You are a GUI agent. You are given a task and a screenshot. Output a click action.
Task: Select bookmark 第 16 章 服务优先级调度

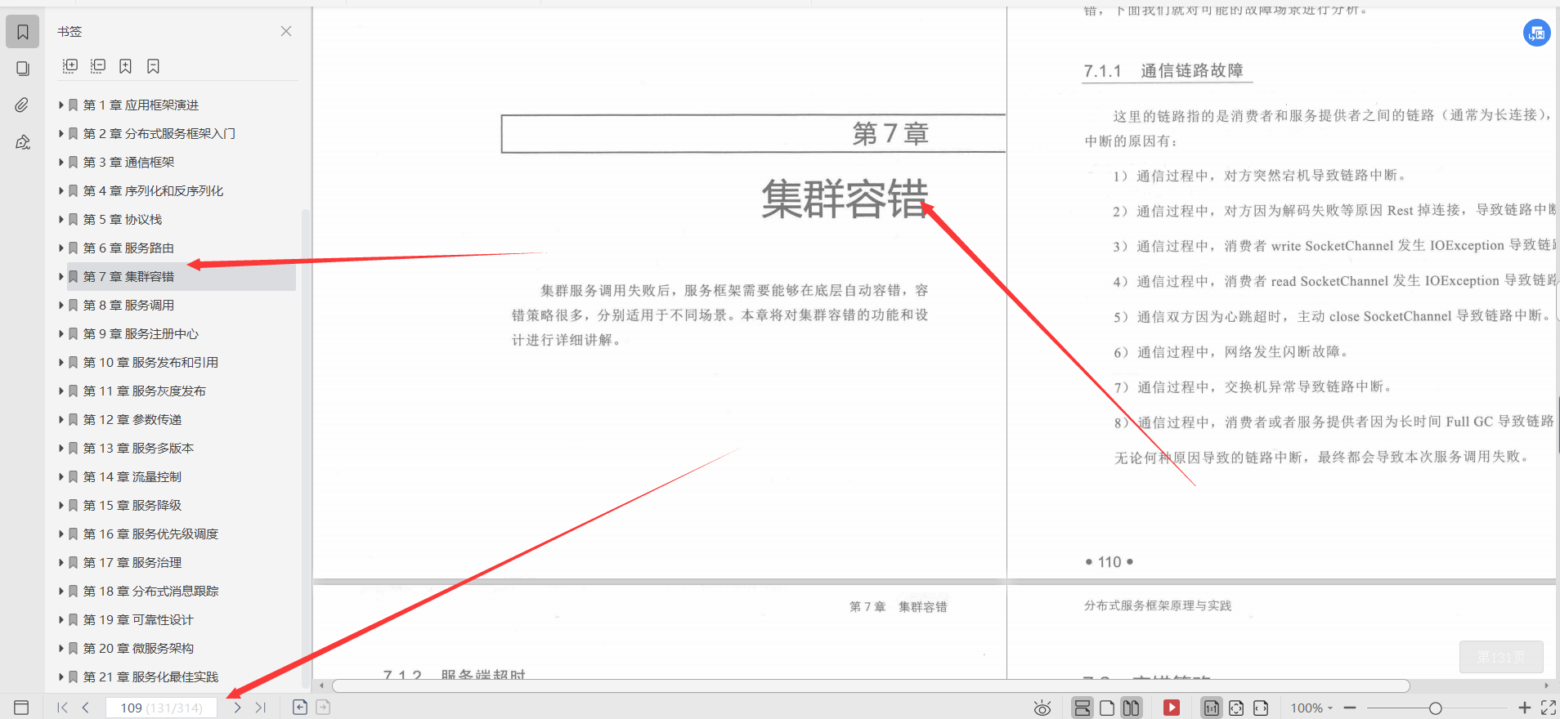150,534
